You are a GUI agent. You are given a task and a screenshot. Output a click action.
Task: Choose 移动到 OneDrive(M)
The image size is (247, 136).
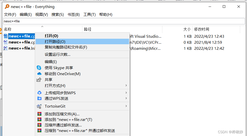click(82, 74)
